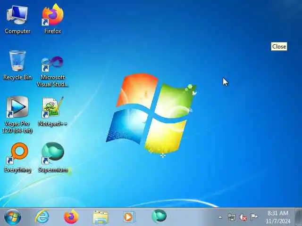Open Windows Explorer from the taskbar
This screenshot has width=302, height=226.
click(101, 218)
